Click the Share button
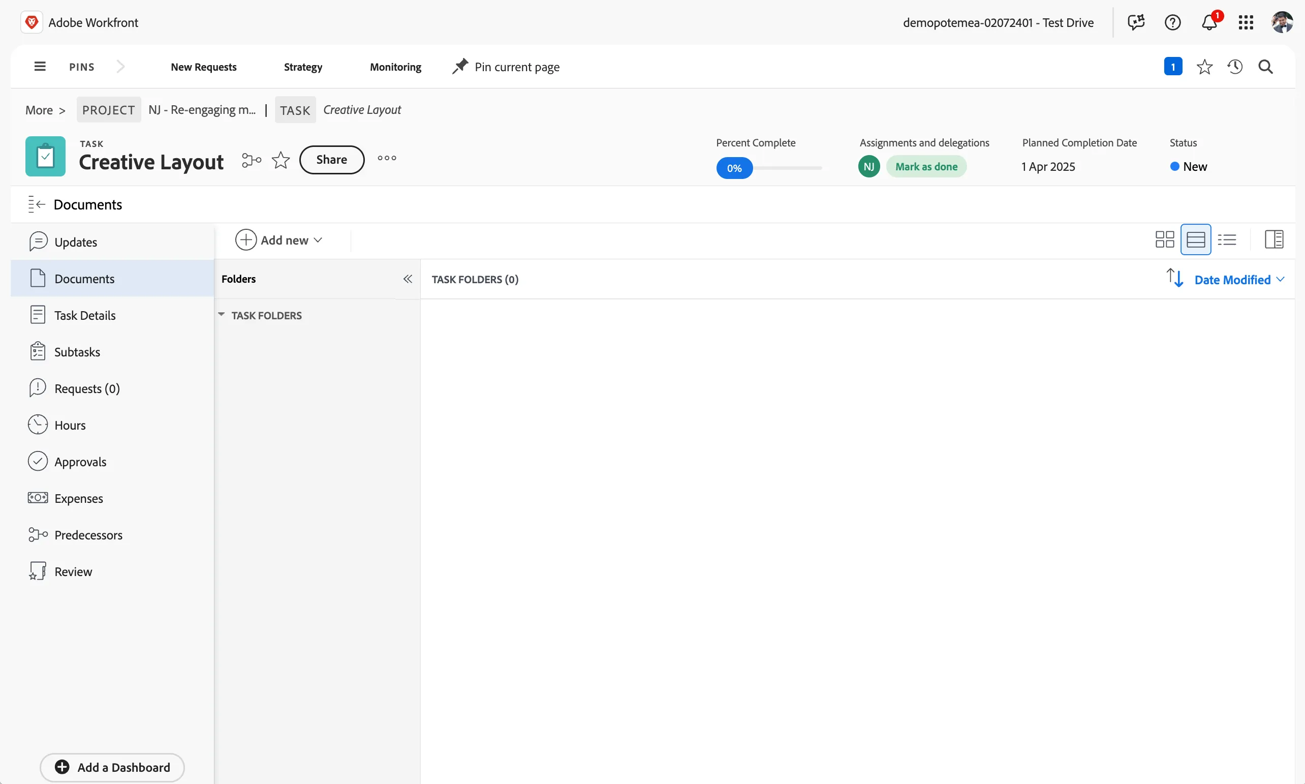The height and width of the screenshot is (784, 1305). tap(331, 160)
